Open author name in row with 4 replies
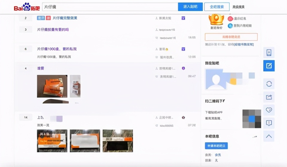Image resolution: width=287 pixels, height=167 pixels. [x=167, y=69]
